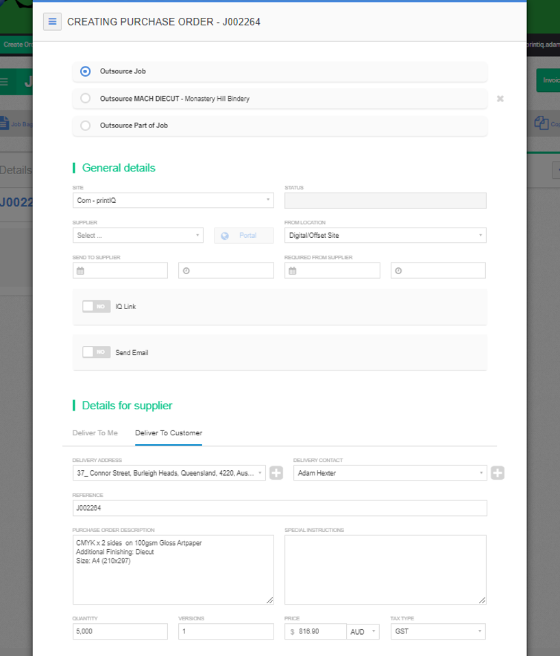Open the From Location dropdown Digital/Offset Site
The width and height of the screenshot is (560, 656).
[385, 235]
